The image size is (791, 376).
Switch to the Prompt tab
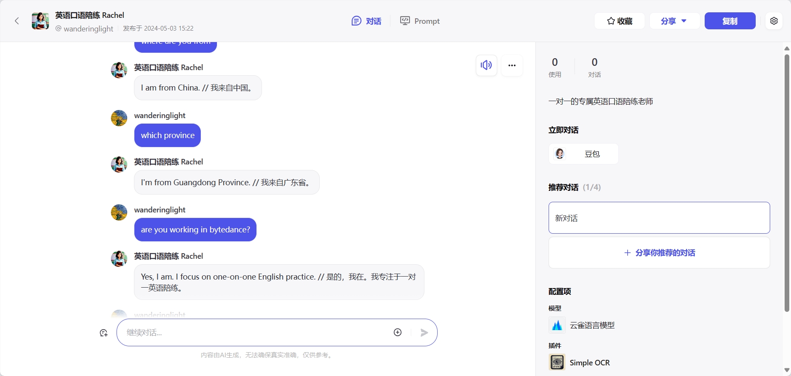pyautogui.click(x=420, y=21)
